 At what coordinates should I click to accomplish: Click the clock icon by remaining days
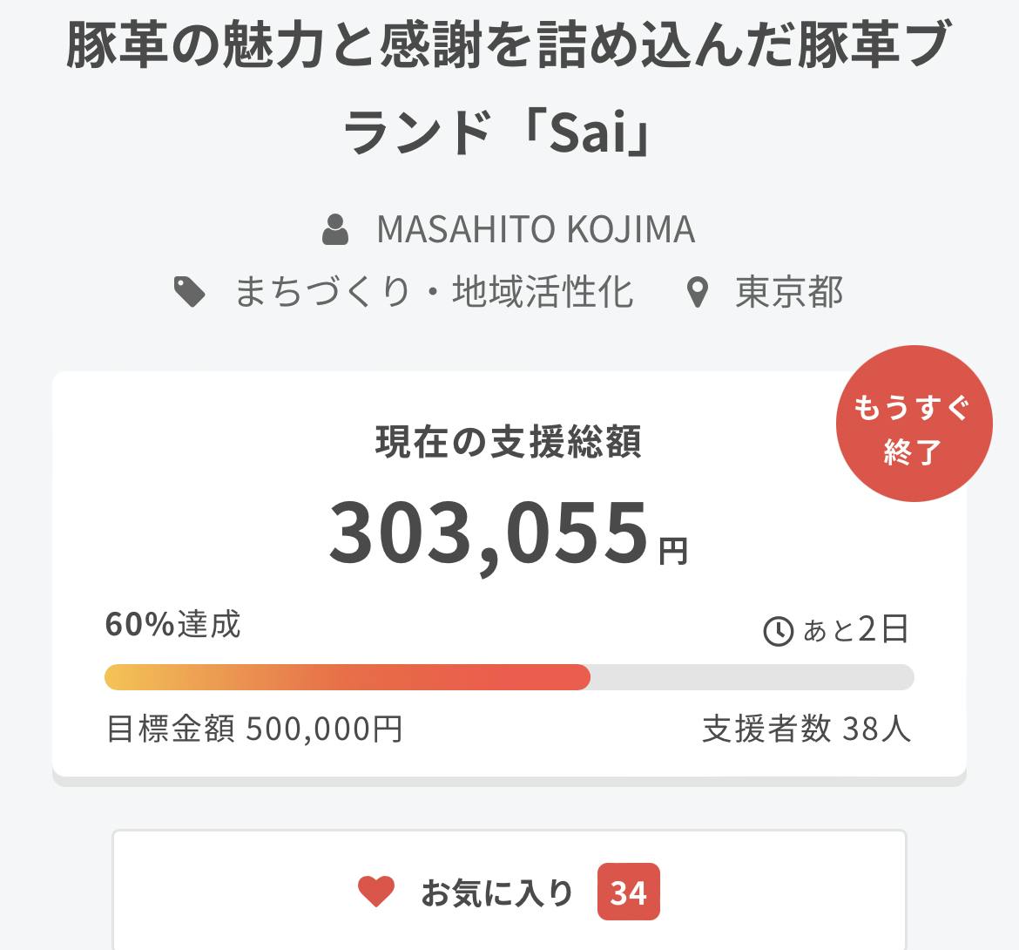click(778, 630)
